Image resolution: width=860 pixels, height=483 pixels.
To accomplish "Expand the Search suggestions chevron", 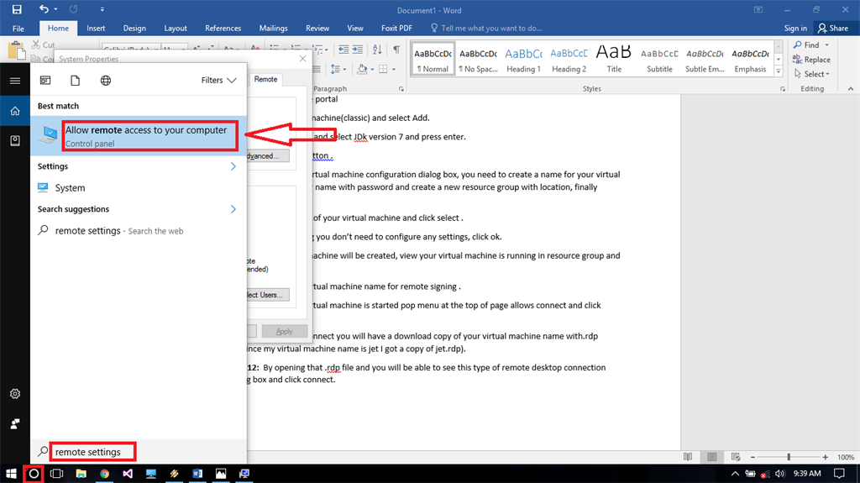I will (x=233, y=209).
